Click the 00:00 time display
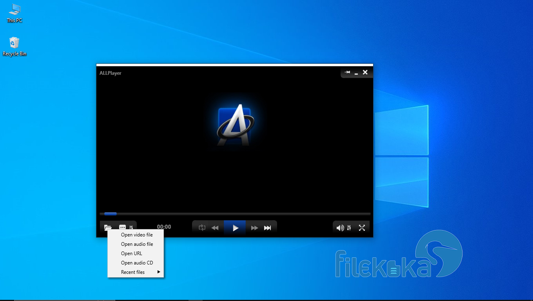533x301 pixels. [164, 227]
